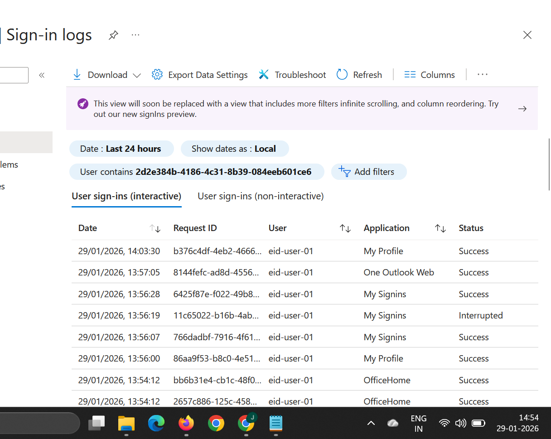The width and height of the screenshot is (551, 439).
Task: Open the Columns chooser
Action: [x=430, y=75]
